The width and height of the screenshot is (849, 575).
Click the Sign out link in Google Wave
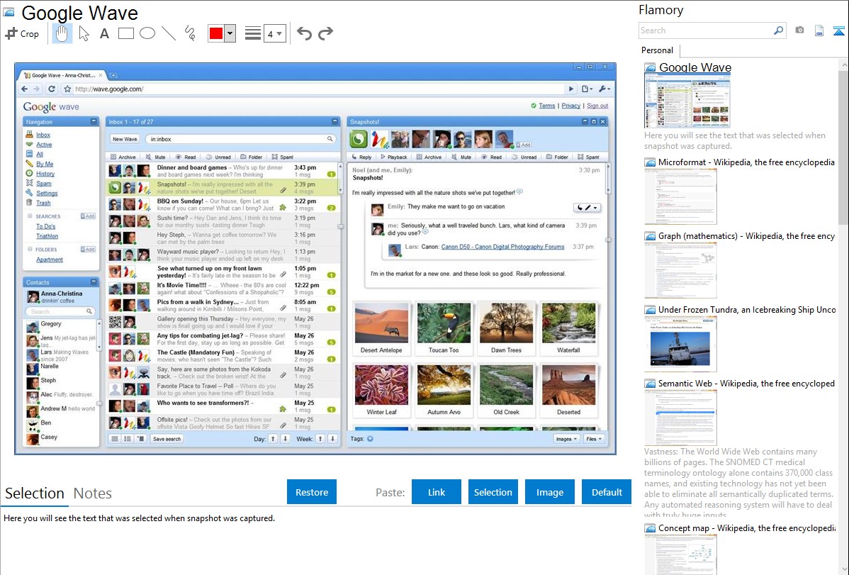pyautogui.click(x=597, y=106)
